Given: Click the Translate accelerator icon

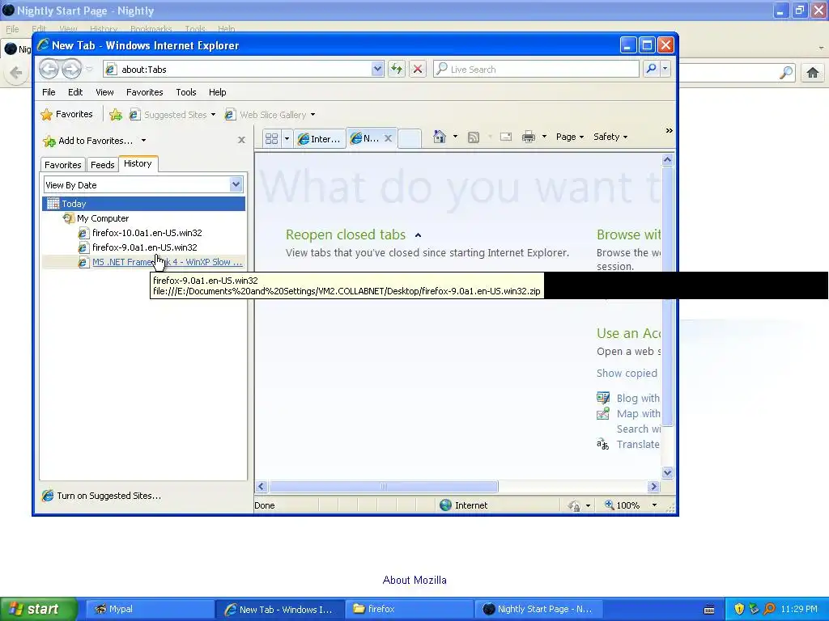Looking at the screenshot, I should tap(603, 444).
